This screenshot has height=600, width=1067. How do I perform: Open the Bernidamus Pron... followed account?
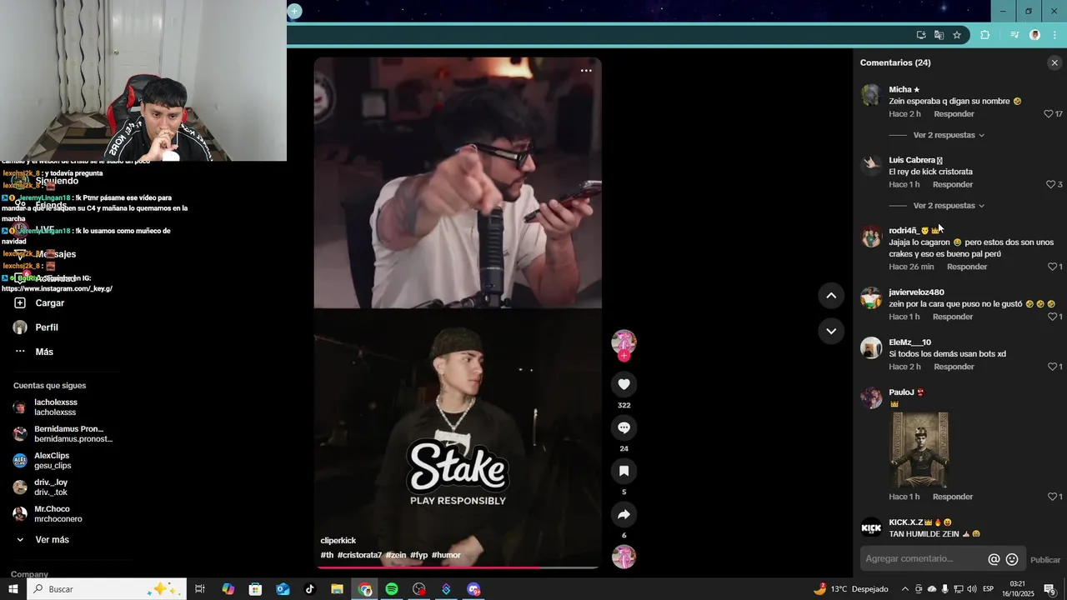(x=63, y=434)
